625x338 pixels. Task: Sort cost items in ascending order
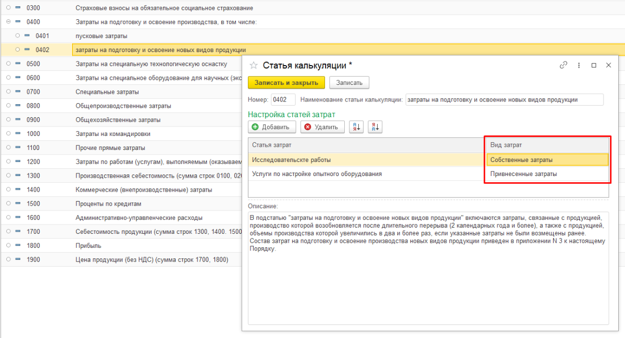356,127
